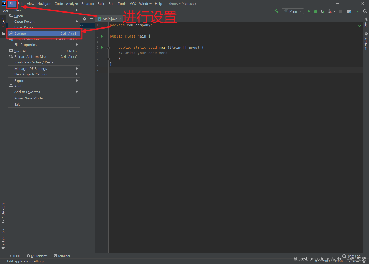Viewport: 369px width, 264px height.
Task: Open the Event Log
Action: (351, 256)
